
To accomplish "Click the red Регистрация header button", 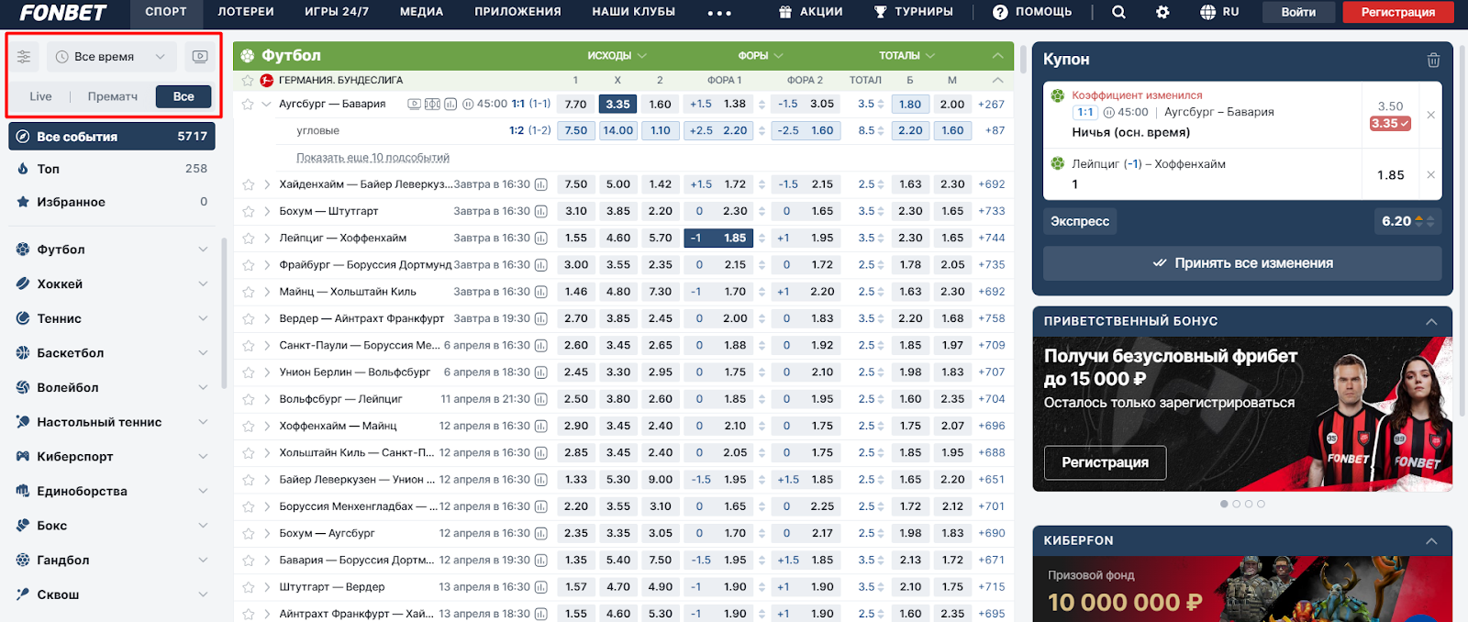I will click(x=1397, y=12).
